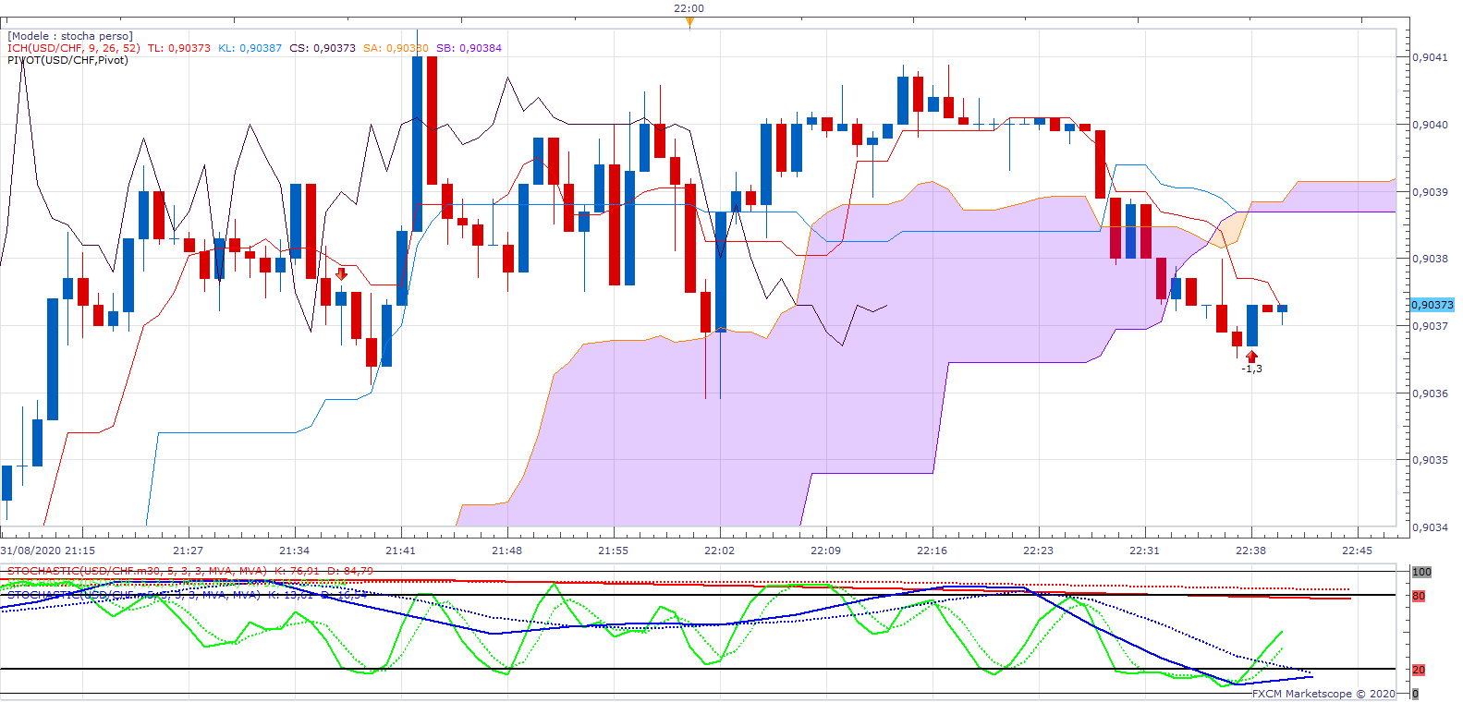
Task: Click the 21:34 time axis label
Action: pyautogui.click(x=294, y=551)
